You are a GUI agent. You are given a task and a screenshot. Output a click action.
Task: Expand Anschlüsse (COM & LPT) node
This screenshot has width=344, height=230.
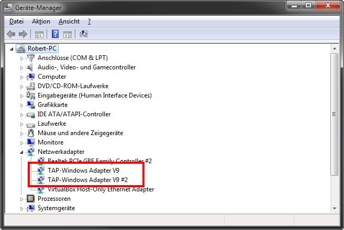coord(21,58)
